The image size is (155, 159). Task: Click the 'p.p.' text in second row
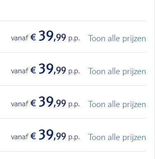pos(74,71)
